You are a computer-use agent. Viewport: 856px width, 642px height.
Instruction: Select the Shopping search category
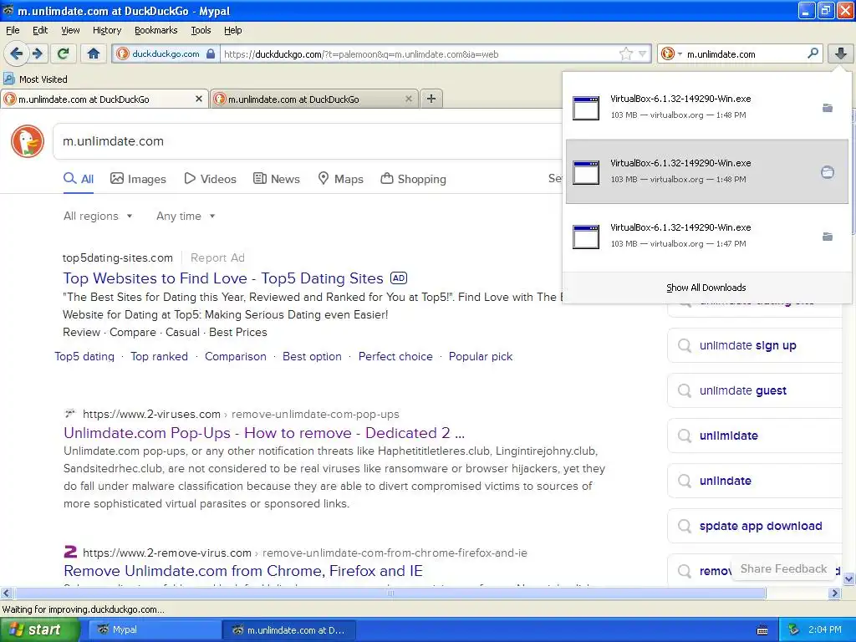pos(413,179)
